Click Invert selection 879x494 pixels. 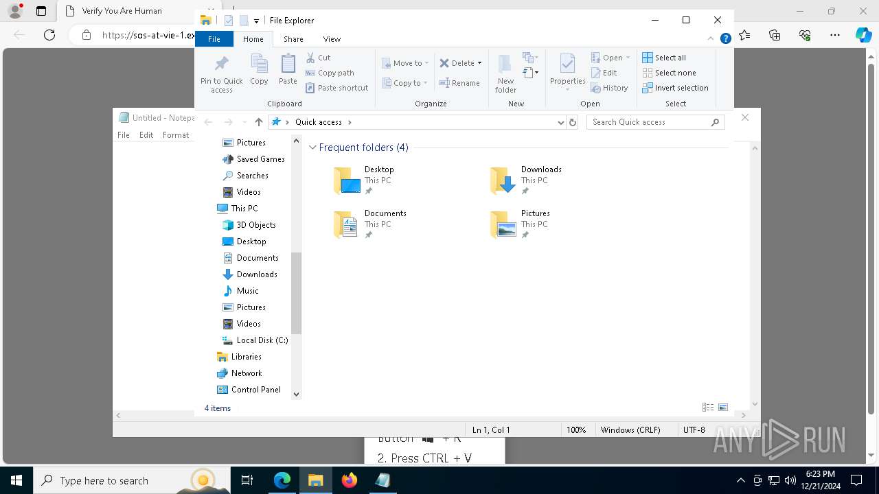click(675, 88)
